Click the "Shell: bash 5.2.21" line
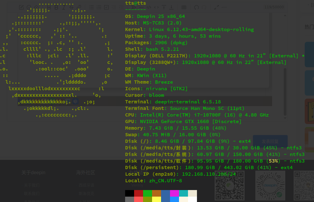The image size is (314, 202). (152, 49)
